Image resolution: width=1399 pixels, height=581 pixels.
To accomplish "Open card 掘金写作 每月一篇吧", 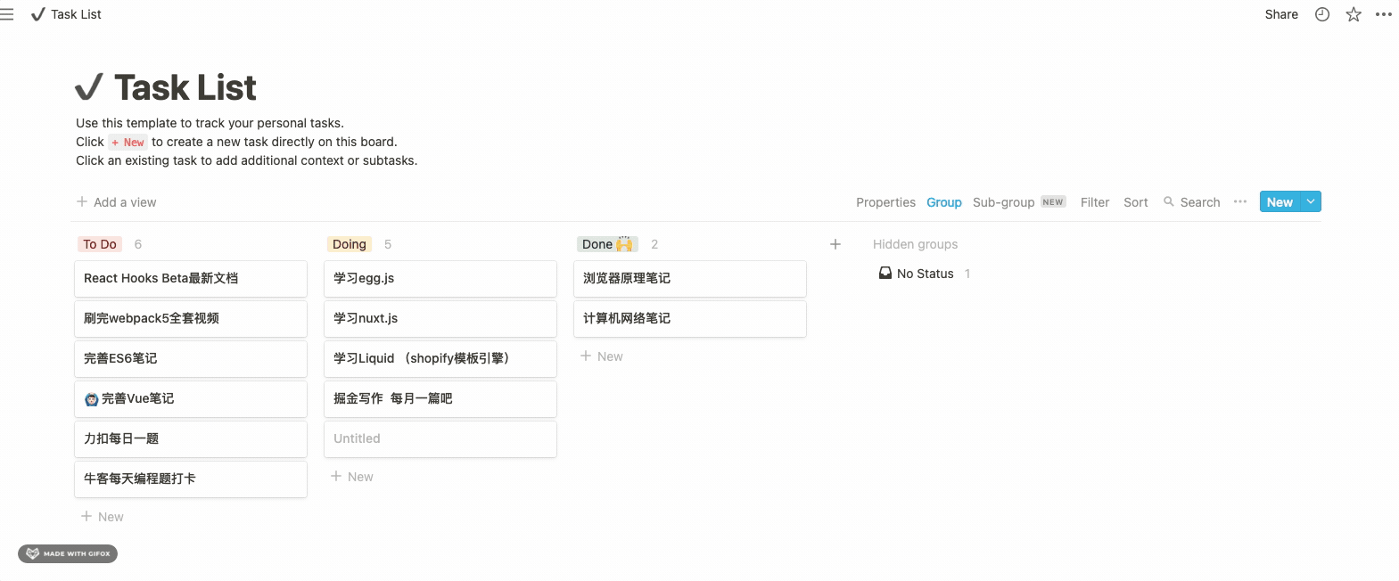I will point(440,399).
